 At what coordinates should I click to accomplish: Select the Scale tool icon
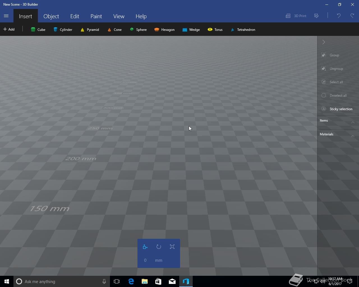172,247
